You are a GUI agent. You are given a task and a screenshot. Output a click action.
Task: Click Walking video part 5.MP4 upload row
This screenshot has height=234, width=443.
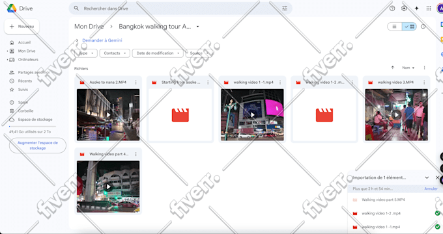pos(395,200)
